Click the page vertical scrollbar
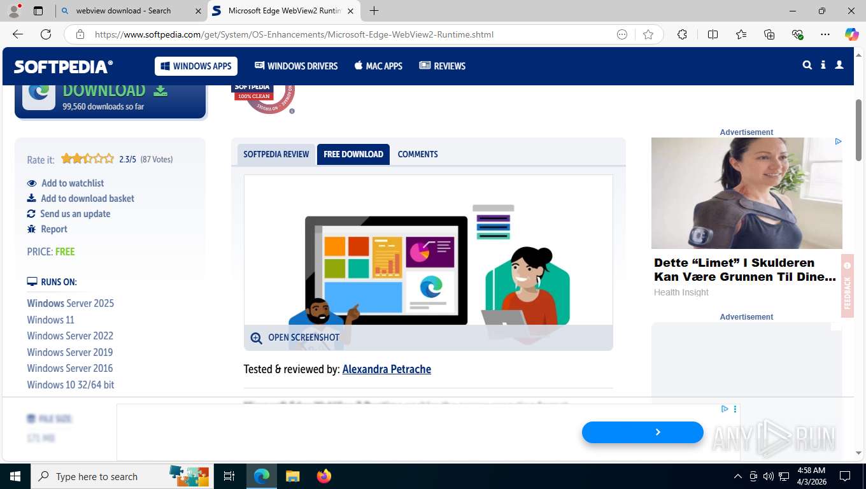Viewport: 866px width, 489px height. tap(858, 130)
